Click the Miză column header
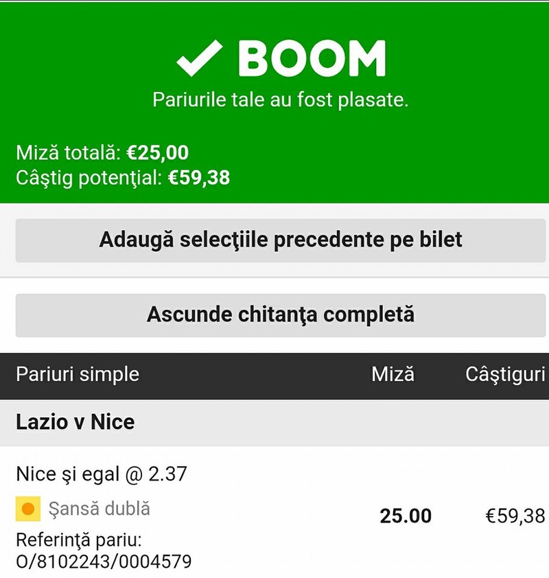 click(x=393, y=374)
